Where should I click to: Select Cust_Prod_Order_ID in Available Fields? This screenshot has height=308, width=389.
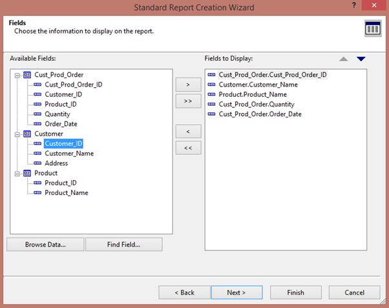pyautogui.click(x=74, y=85)
